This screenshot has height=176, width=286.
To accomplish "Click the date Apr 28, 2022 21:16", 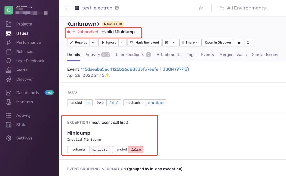I will [x=86, y=75].
